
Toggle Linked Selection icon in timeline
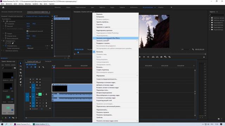pos(35,67)
